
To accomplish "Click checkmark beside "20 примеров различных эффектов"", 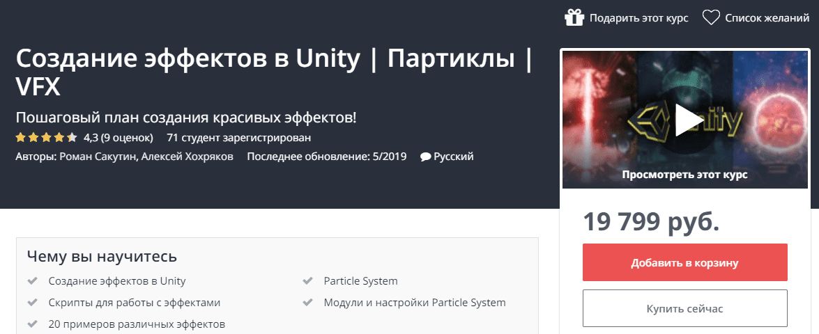I will [31, 324].
